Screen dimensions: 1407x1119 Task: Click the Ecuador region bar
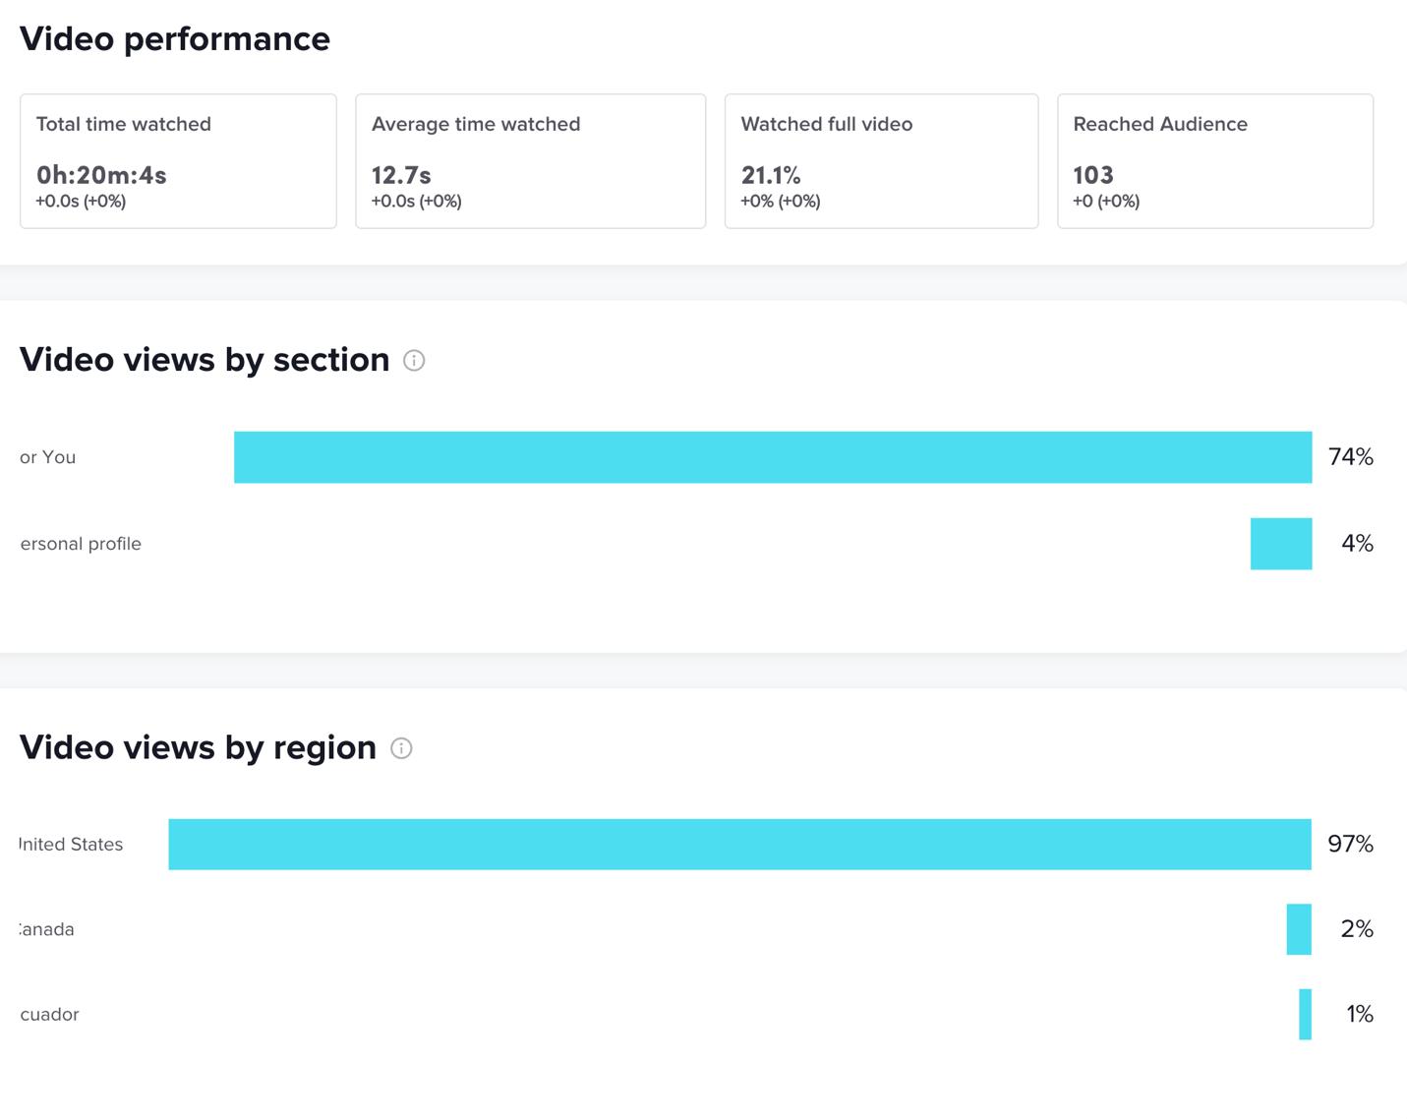(1305, 1015)
